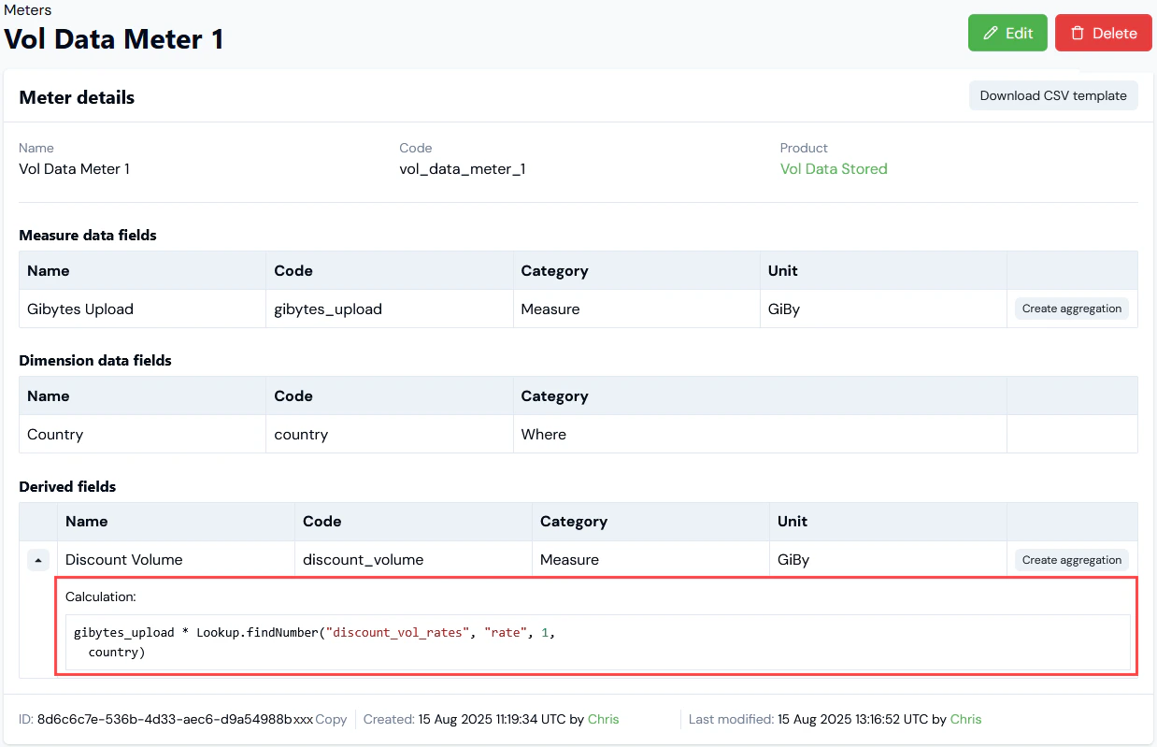1157x747 pixels.
Task: Click the red Delete button
Action: coord(1104,33)
